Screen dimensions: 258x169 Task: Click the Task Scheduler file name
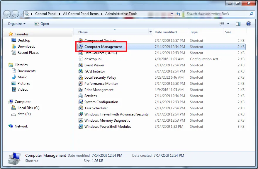coord(96,108)
